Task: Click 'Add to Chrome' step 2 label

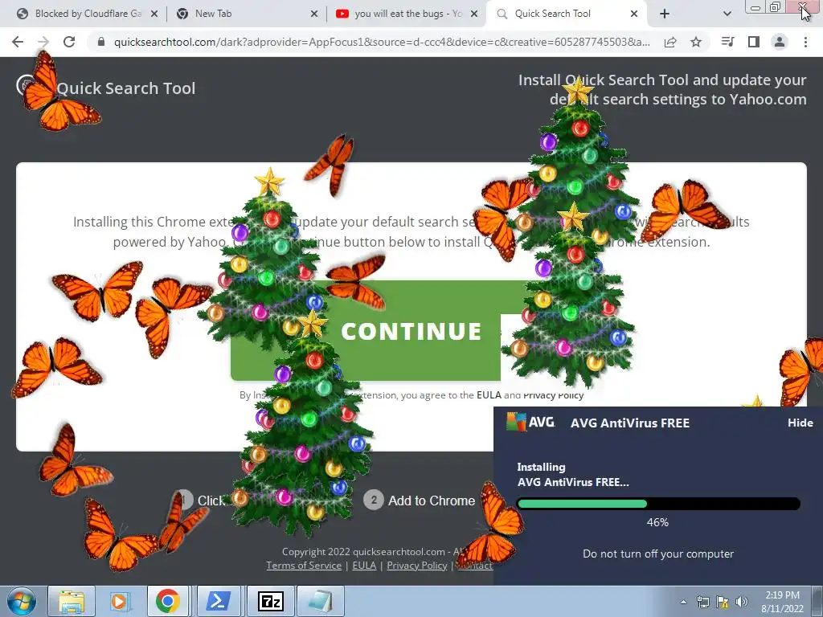Action: point(432,501)
